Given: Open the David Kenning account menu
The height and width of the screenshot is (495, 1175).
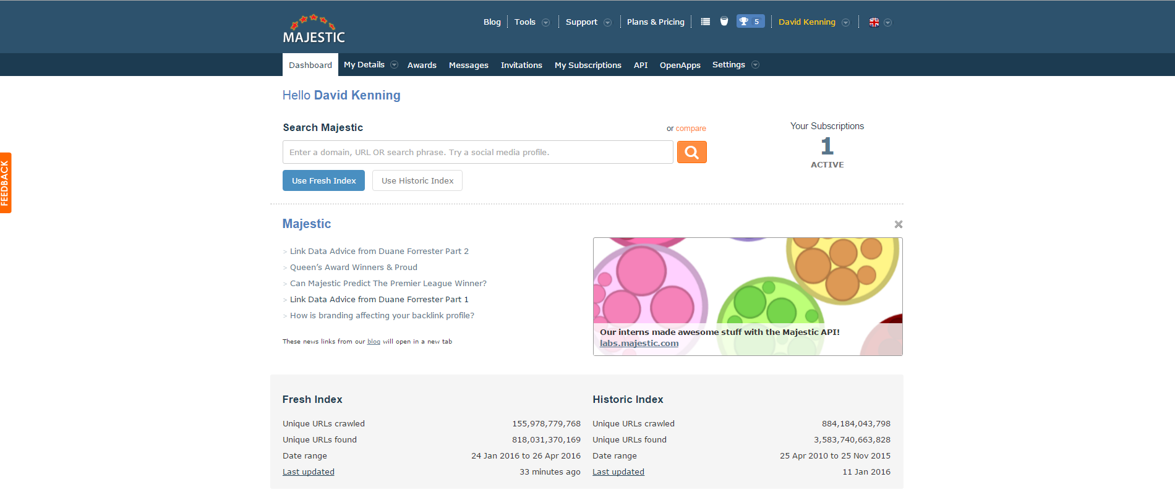Looking at the screenshot, I should [x=807, y=22].
